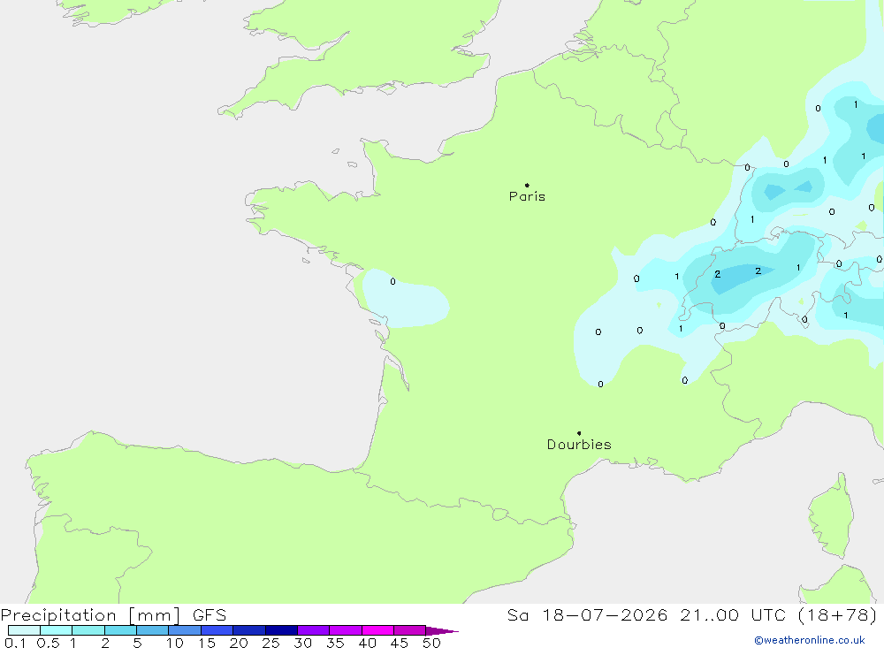Click the '45' legend scale value
The image size is (884, 648).
400,643
